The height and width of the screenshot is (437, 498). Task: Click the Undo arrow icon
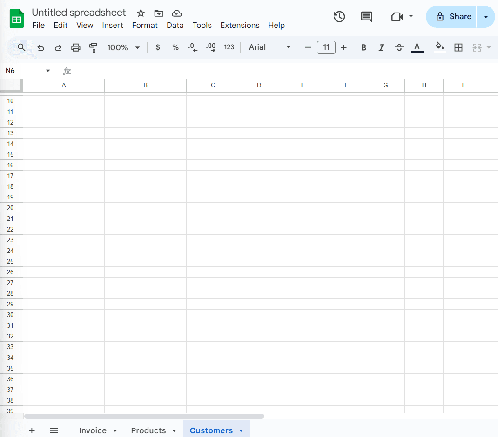coord(40,47)
